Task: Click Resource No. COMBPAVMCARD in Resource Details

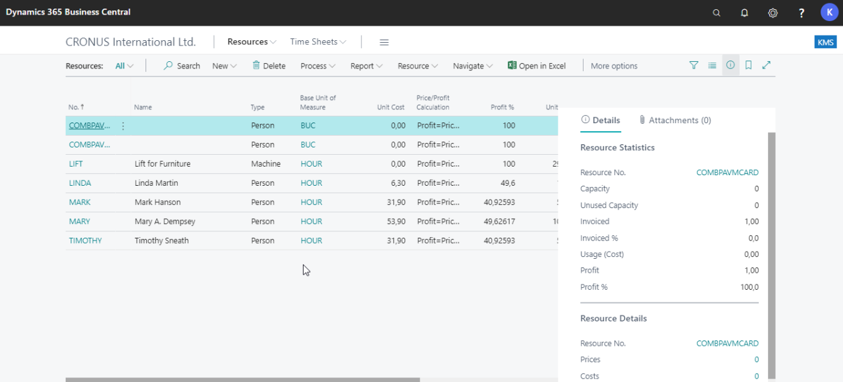Action: click(x=727, y=343)
